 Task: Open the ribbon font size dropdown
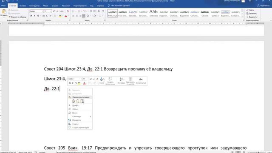51,11
